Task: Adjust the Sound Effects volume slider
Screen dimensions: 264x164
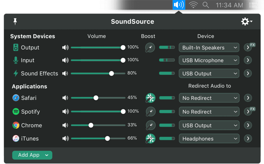Action: pyautogui.click(x=98, y=73)
